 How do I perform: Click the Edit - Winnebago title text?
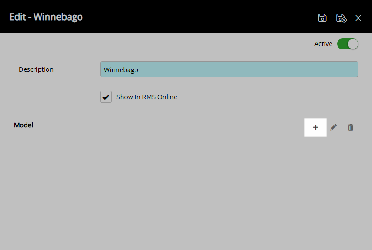(x=46, y=17)
